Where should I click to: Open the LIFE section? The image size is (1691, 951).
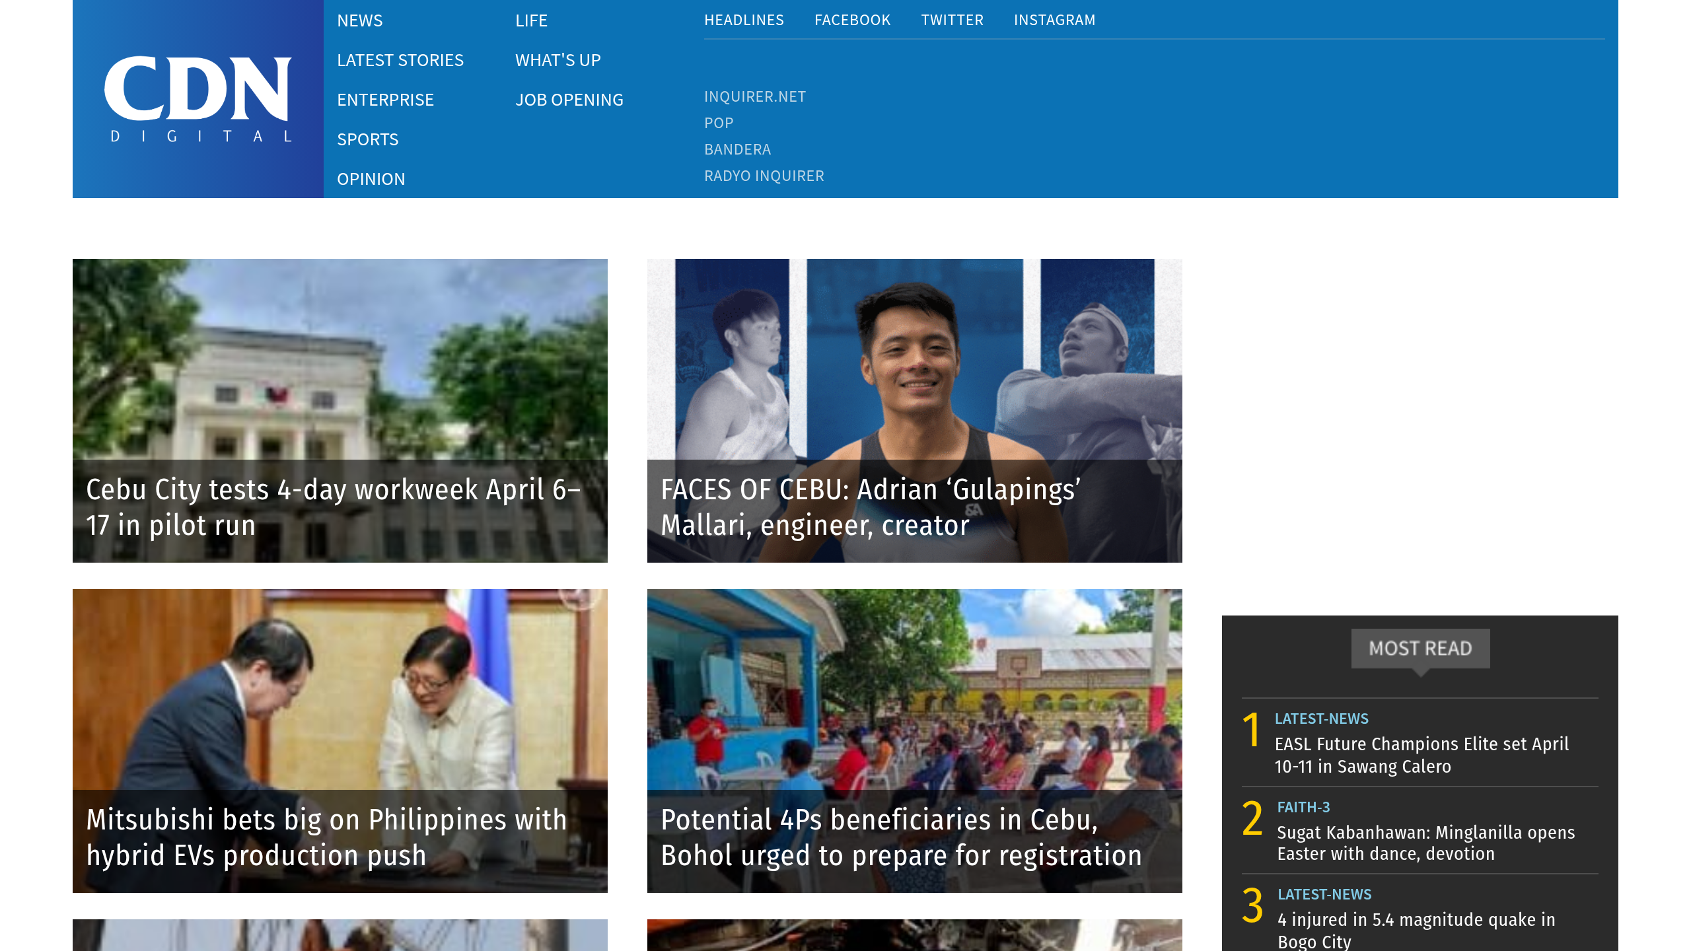click(x=531, y=20)
